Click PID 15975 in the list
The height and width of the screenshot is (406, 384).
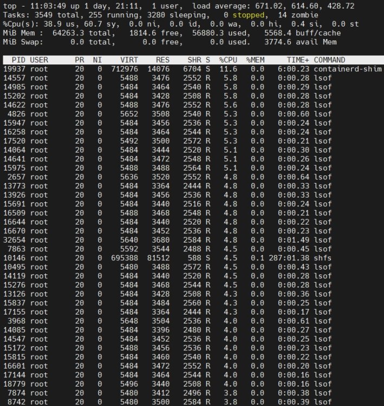[15, 168]
